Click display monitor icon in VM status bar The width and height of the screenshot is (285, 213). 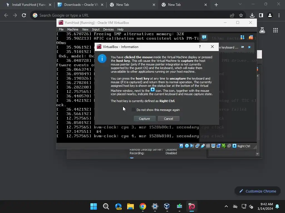coord(213,146)
